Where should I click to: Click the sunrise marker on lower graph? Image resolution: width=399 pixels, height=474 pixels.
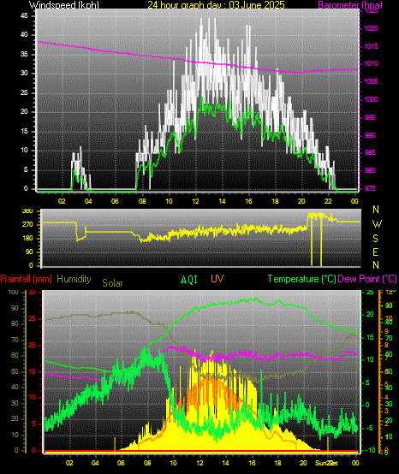pos(115,445)
